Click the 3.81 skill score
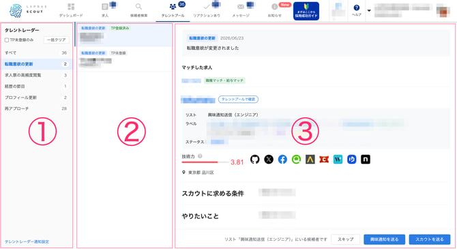The image size is (457, 249). 237,162
